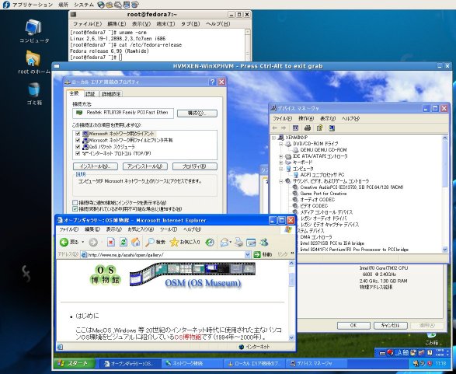Select QEMU QEMU CD-ROM device
This screenshot has width=456, height=374.
pos(323,150)
